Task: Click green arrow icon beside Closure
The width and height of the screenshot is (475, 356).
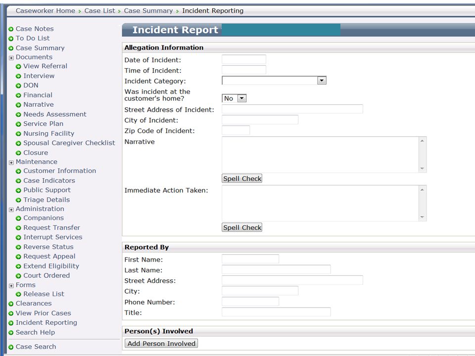Action: (18, 153)
